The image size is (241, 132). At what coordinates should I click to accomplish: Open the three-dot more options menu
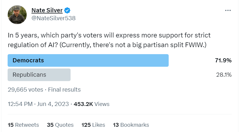[228, 11]
